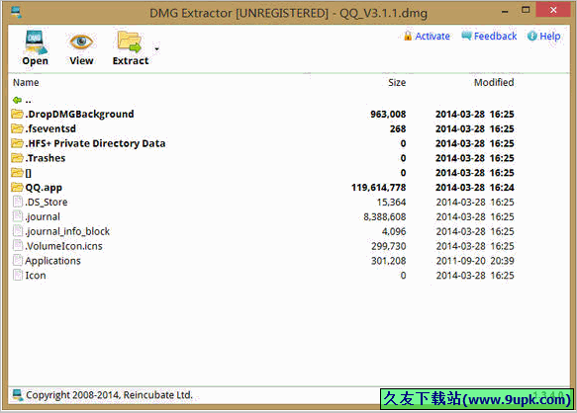
Task: Open the Help link
Action: click(x=550, y=36)
